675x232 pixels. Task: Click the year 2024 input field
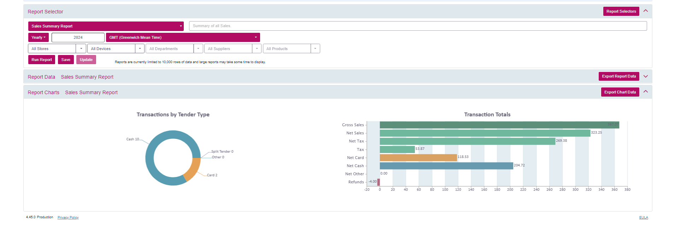78,37
